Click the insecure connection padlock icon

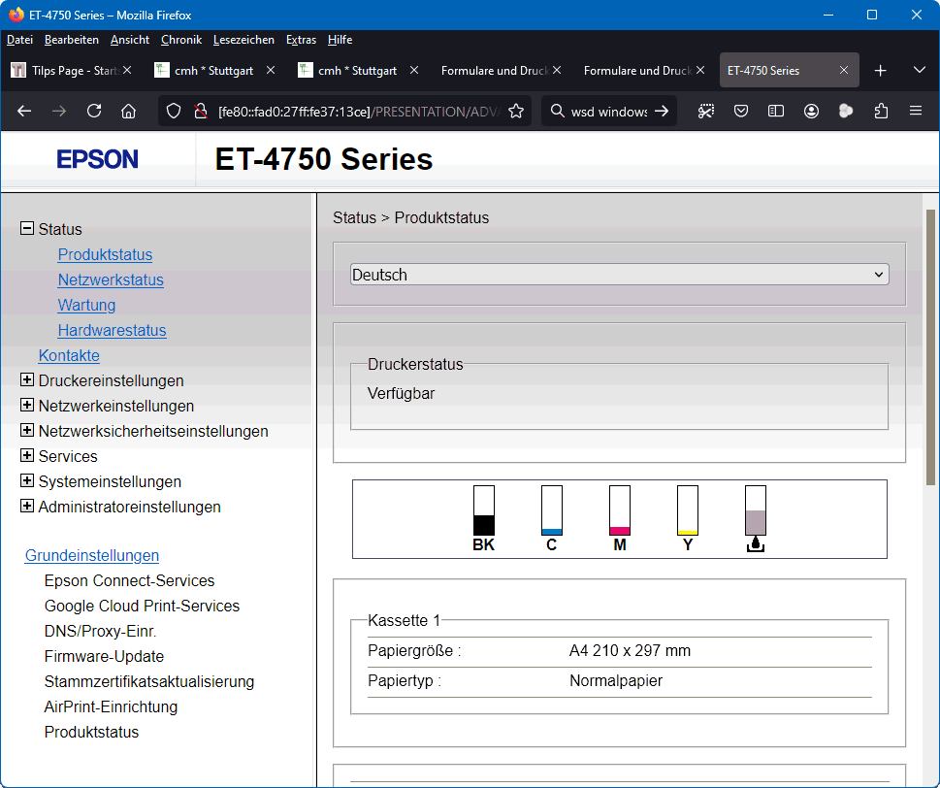point(200,112)
